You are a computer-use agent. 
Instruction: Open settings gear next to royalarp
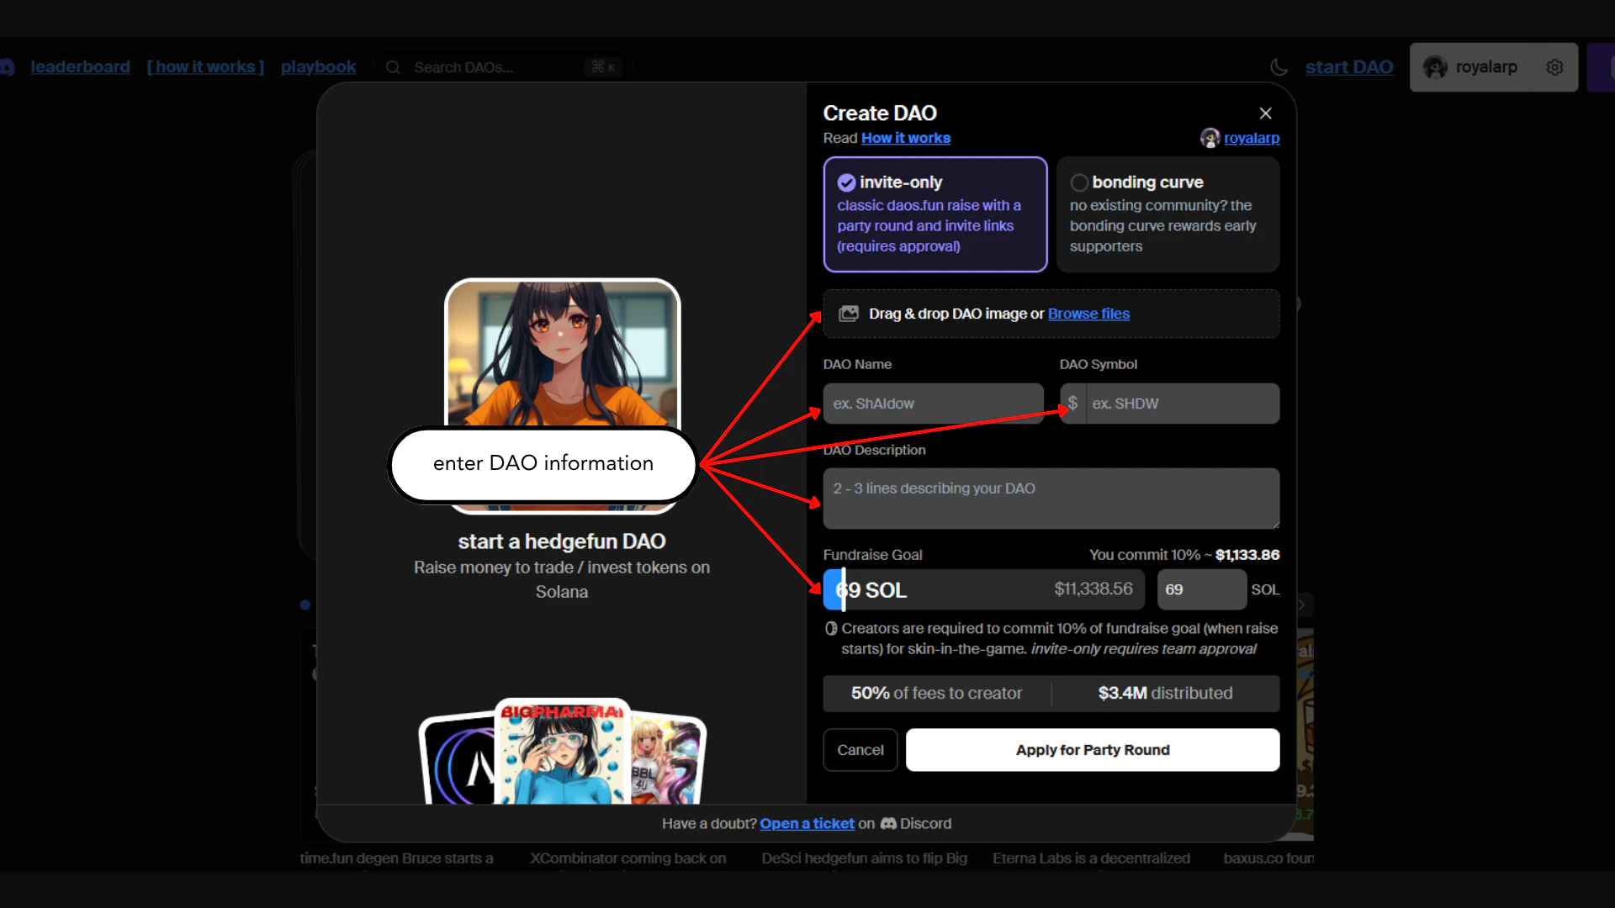click(1554, 67)
